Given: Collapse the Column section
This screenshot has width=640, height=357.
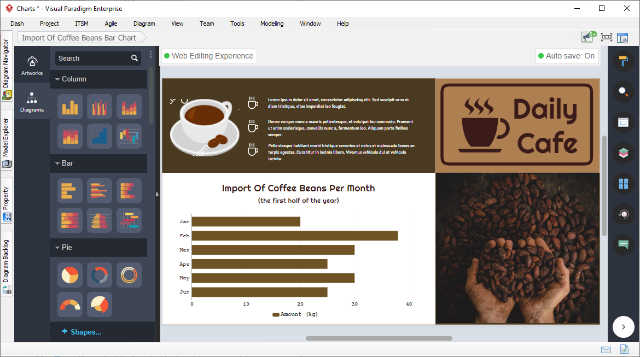Looking at the screenshot, I should pos(57,79).
